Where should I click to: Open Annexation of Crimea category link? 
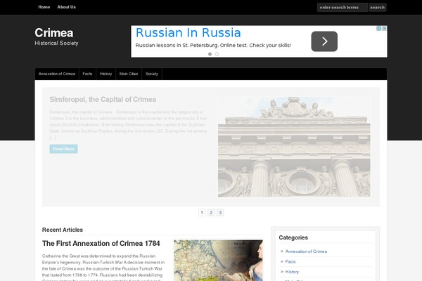click(x=306, y=251)
